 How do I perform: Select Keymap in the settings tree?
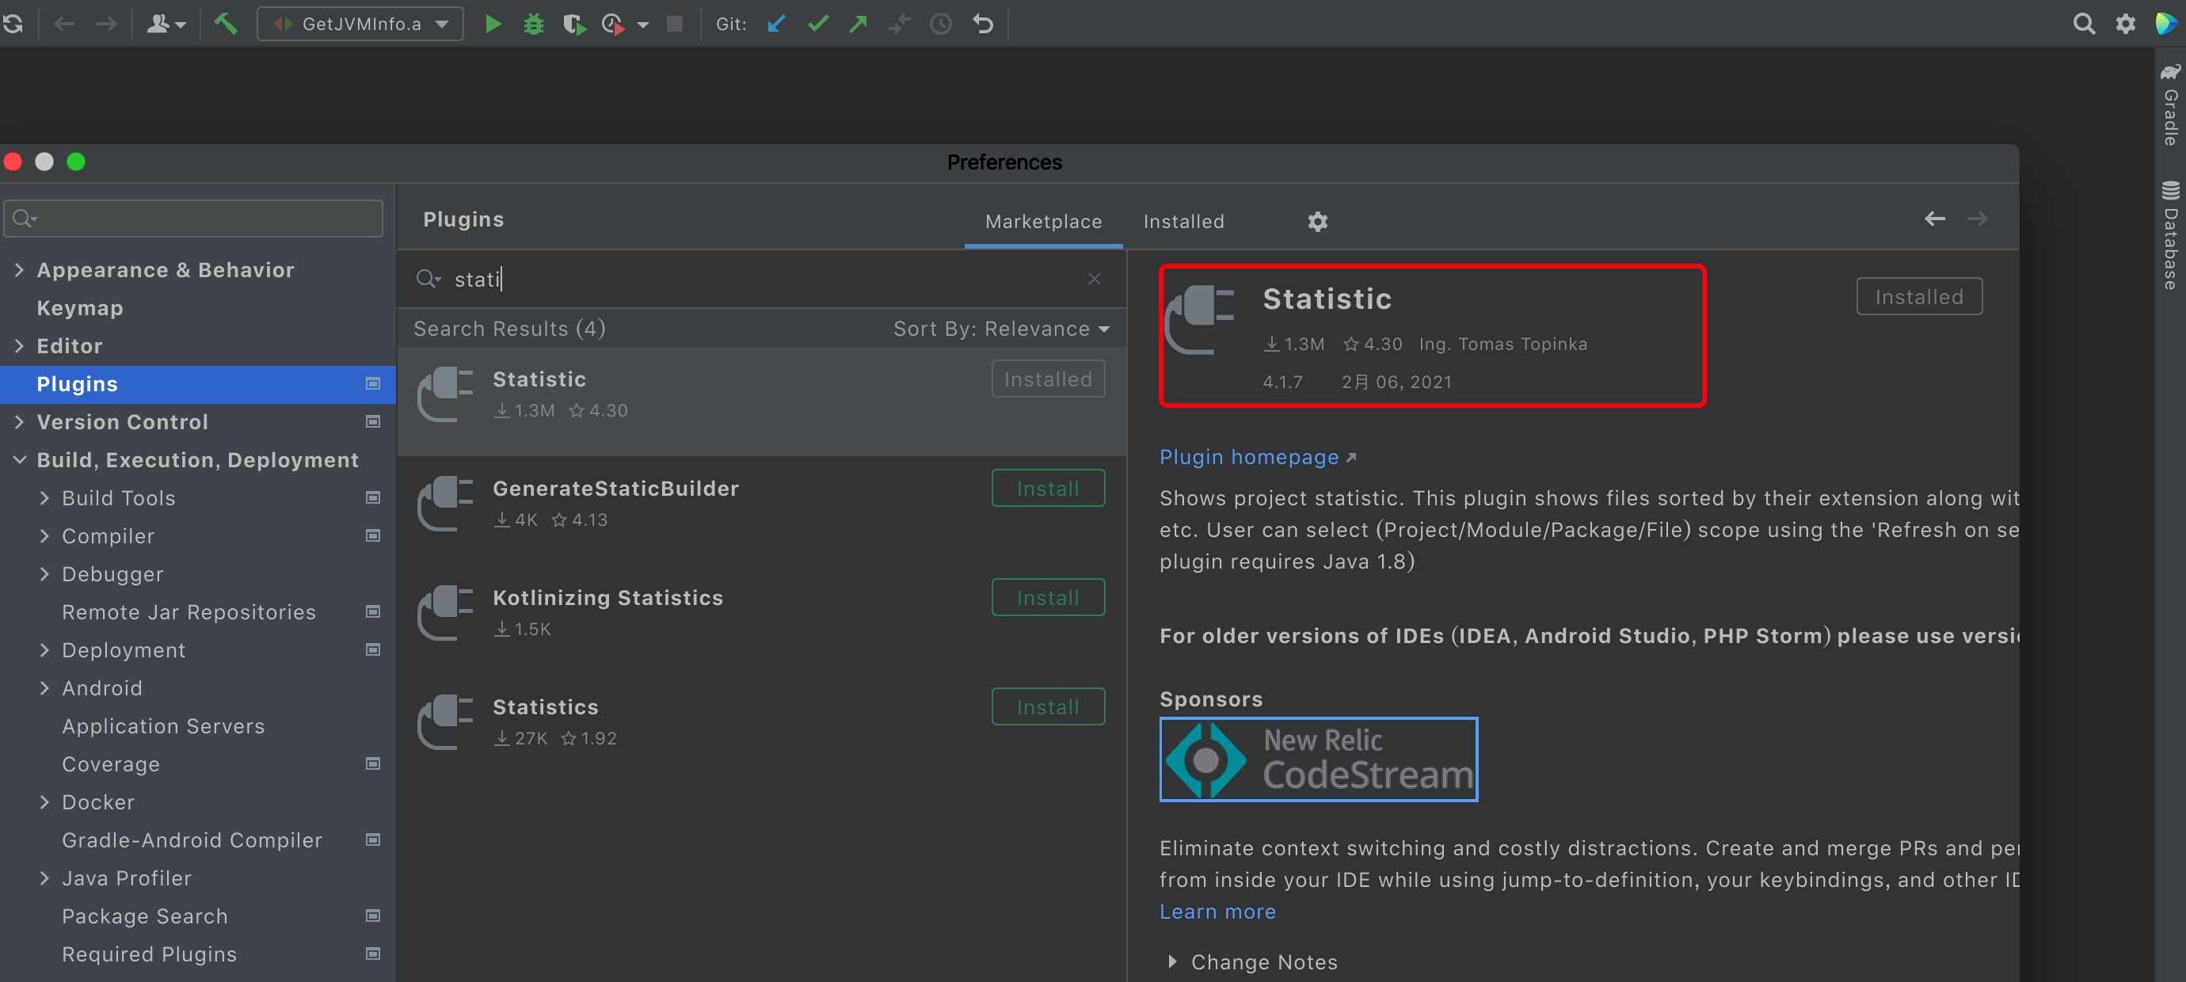(x=80, y=308)
